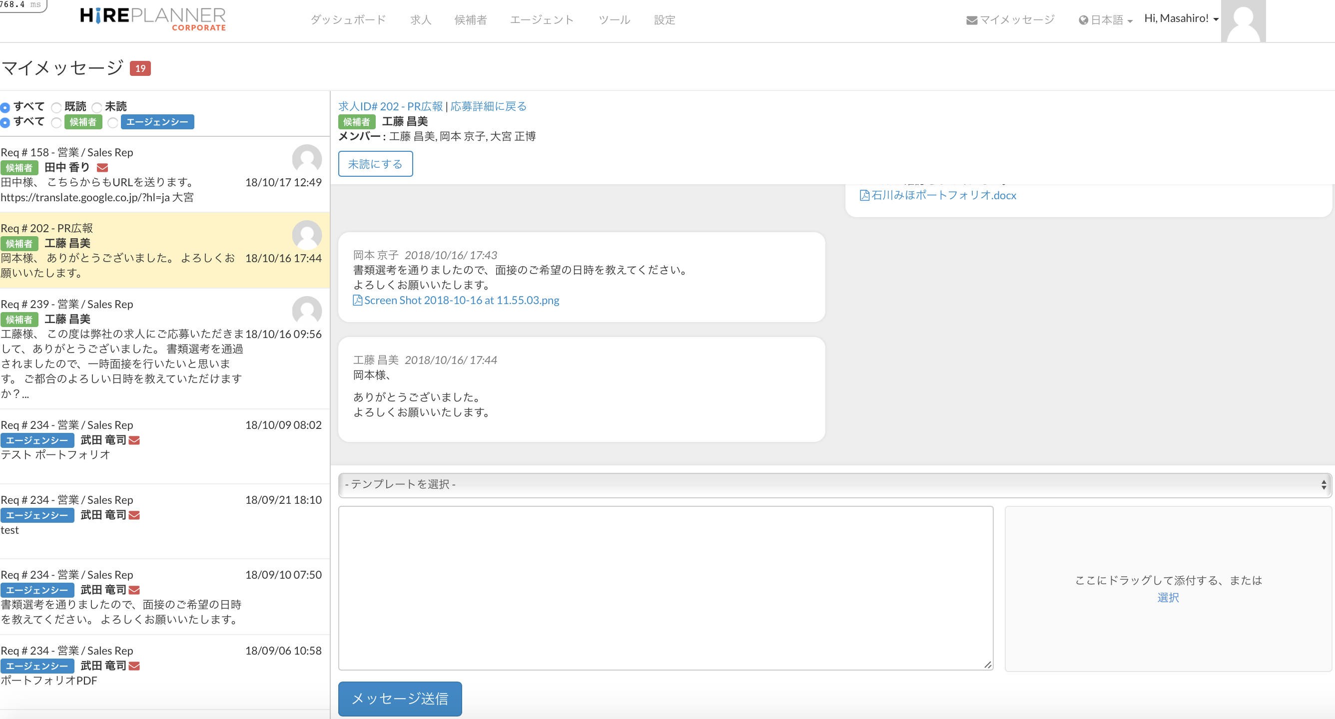The image size is (1335, 719).
Task: Click file icon of 石川みほポートフォリオ.docx
Action: point(864,195)
